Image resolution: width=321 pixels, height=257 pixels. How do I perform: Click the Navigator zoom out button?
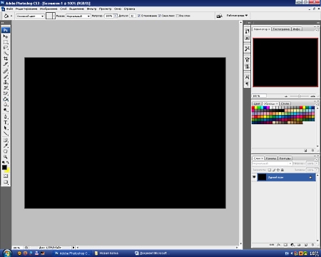(x=286, y=96)
